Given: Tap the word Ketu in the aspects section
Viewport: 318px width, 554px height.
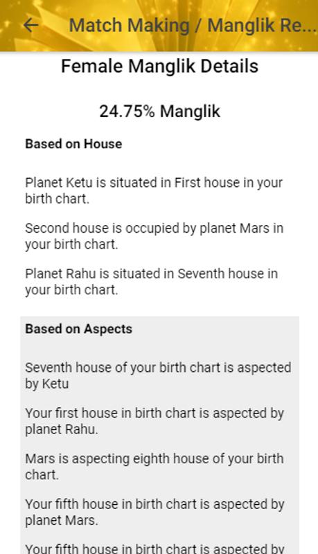Looking at the screenshot, I should tap(55, 384).
